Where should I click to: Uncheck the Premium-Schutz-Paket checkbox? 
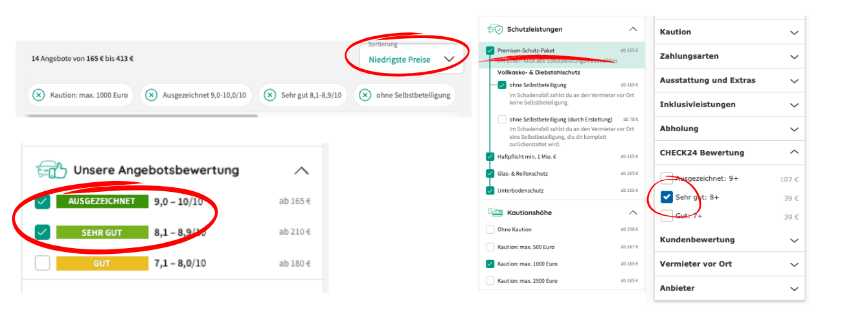coord(490,50)
